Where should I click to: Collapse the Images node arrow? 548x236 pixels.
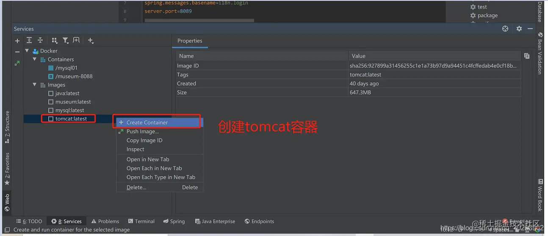coord(35,85)
